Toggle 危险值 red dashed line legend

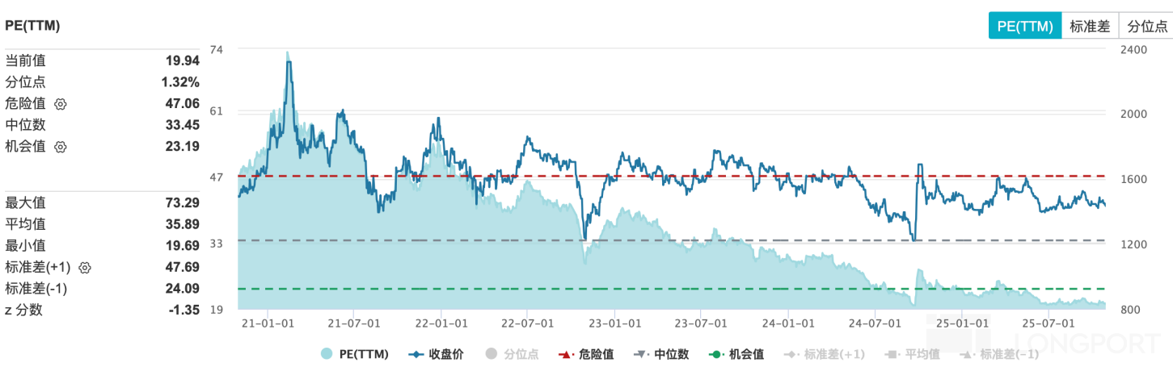(x=587, y=354)
